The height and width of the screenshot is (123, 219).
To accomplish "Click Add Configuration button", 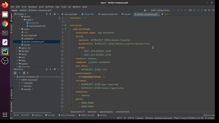I will [160, 10].
